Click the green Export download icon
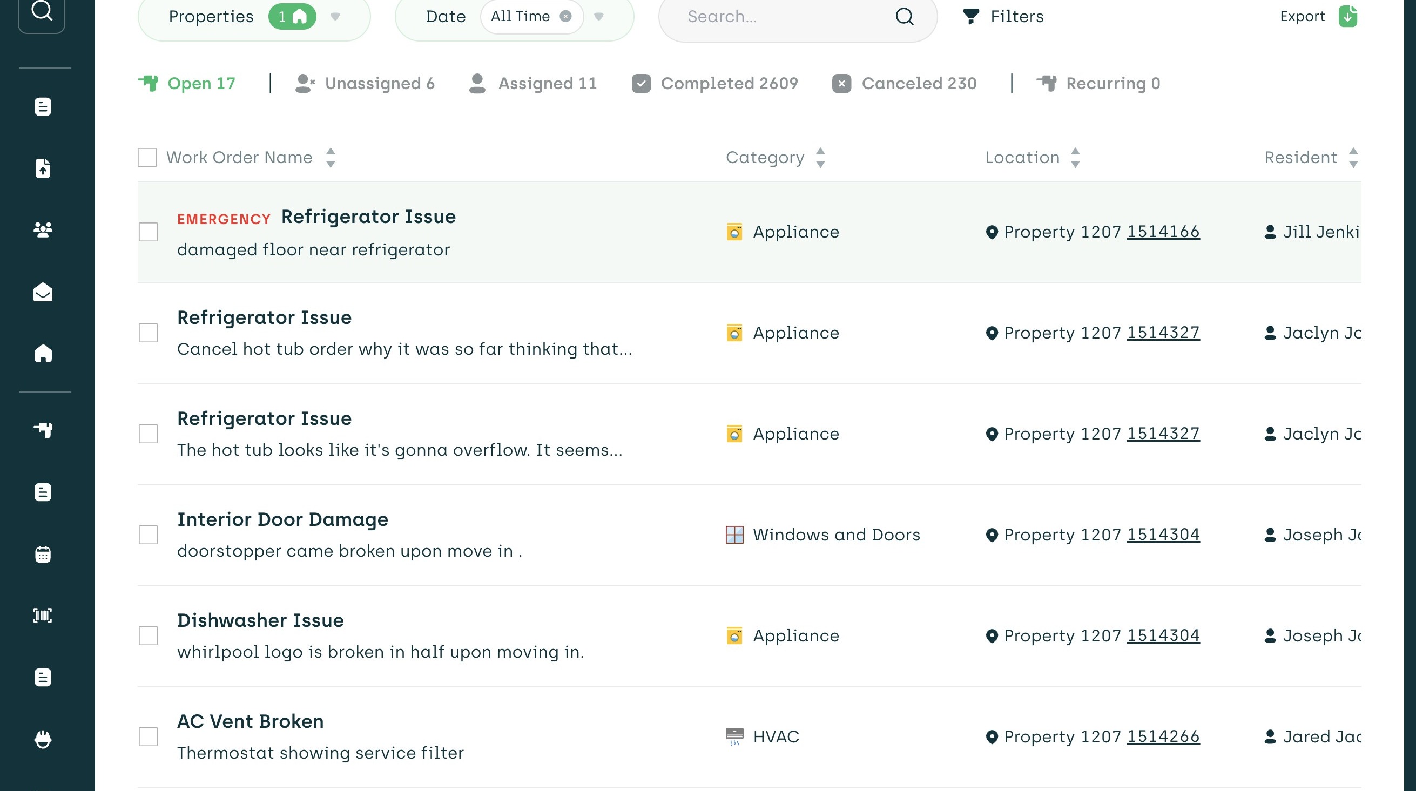Screen dimensions: 1416x791 1347,17
